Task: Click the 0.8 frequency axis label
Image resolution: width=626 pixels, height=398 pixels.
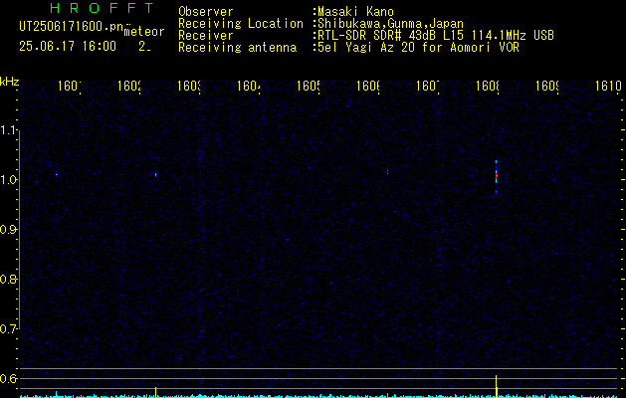Action: (x=8, y=279)
